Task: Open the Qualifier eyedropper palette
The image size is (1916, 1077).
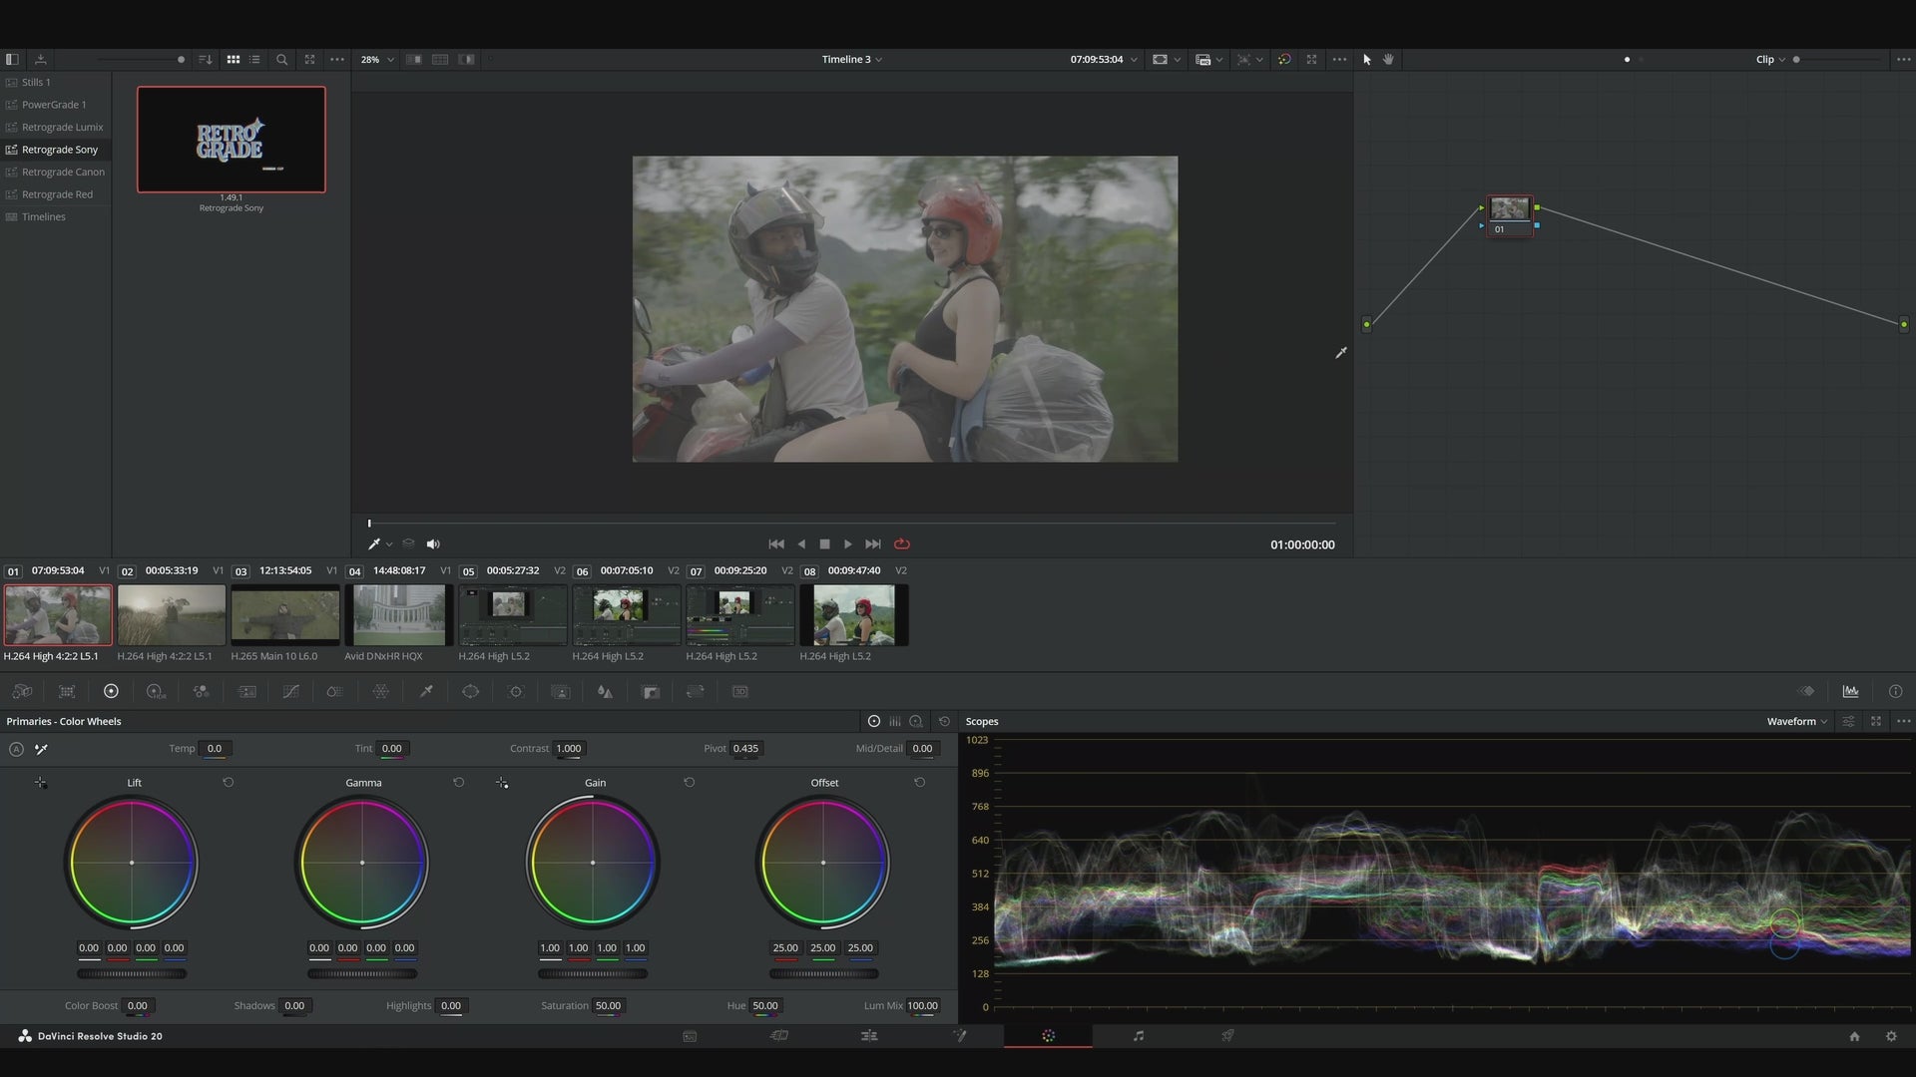Action: 426,691
